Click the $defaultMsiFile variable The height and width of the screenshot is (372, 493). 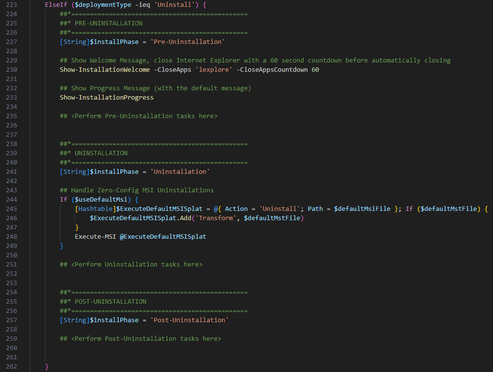[362, 208]
